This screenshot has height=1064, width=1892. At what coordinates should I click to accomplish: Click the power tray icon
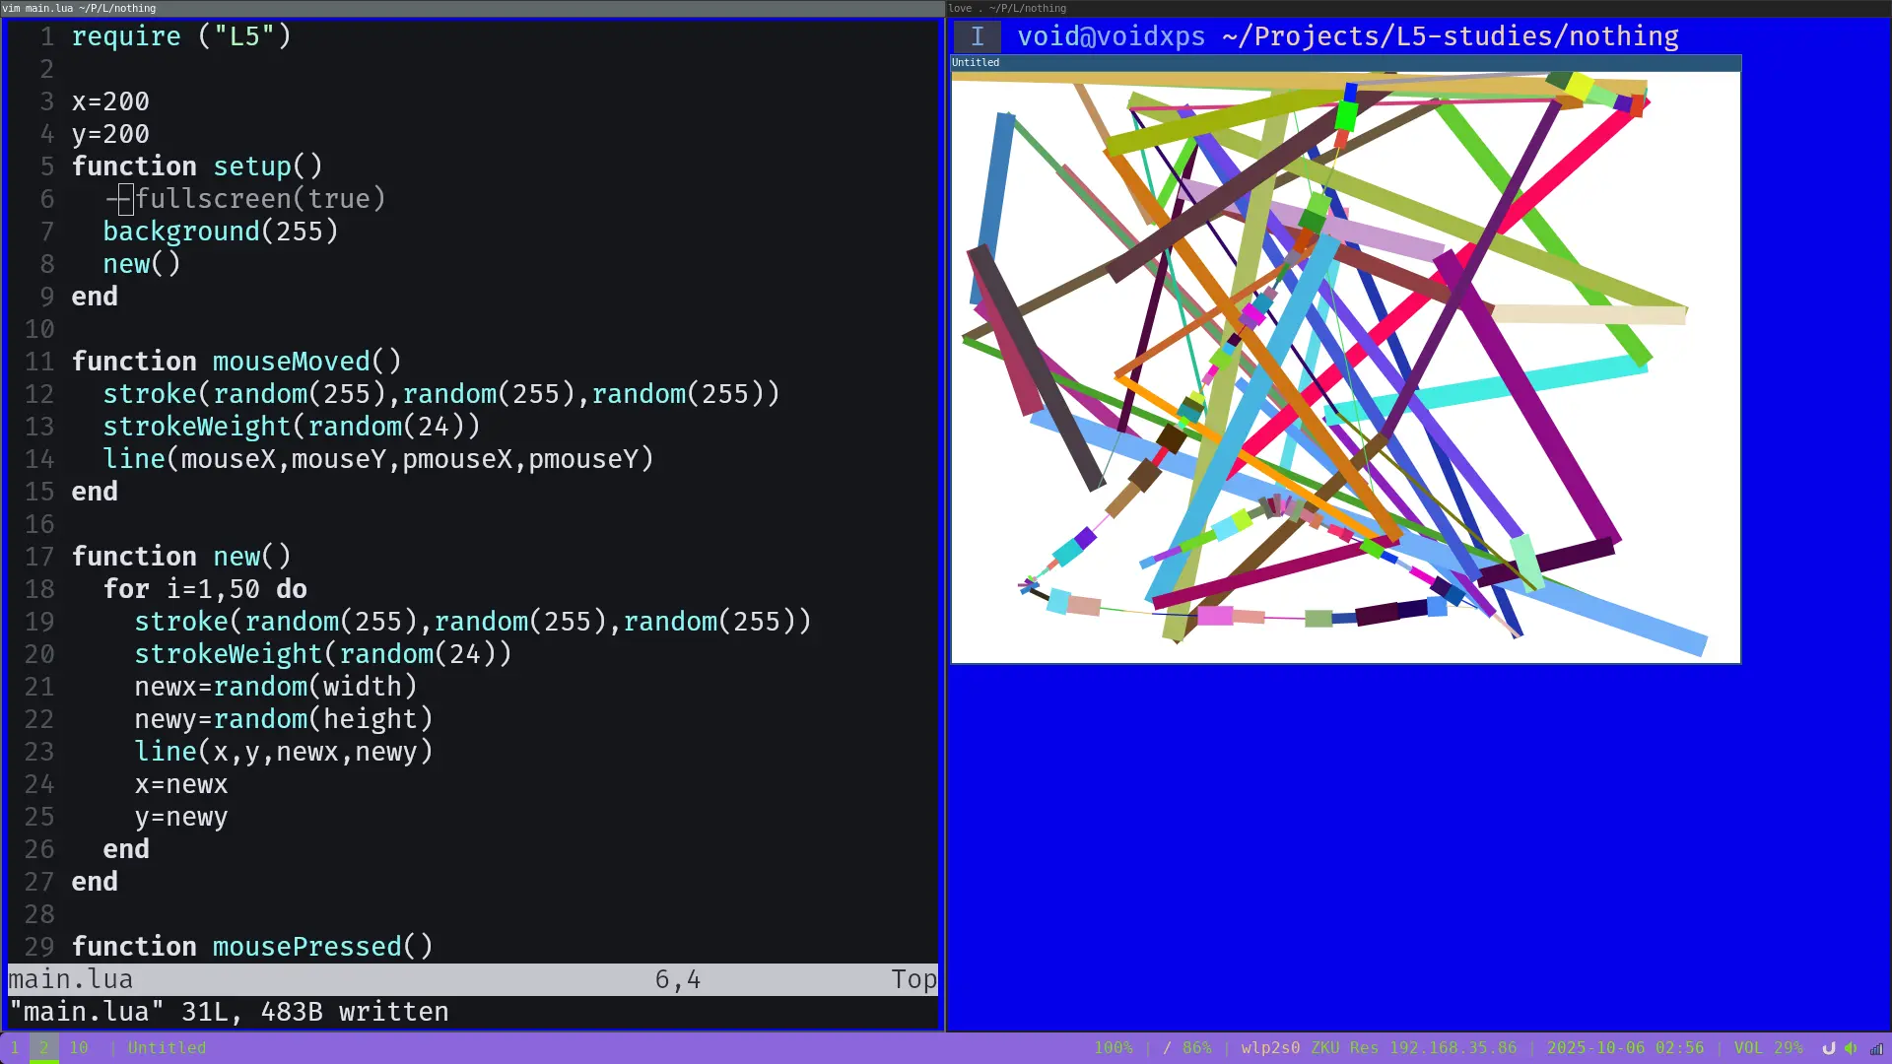(1829, 1048)
